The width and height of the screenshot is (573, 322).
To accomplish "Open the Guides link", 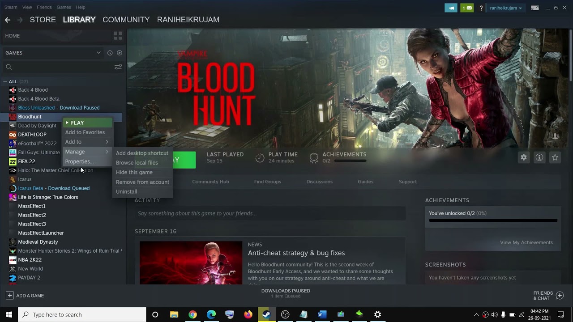I will [x=365, y=182].
